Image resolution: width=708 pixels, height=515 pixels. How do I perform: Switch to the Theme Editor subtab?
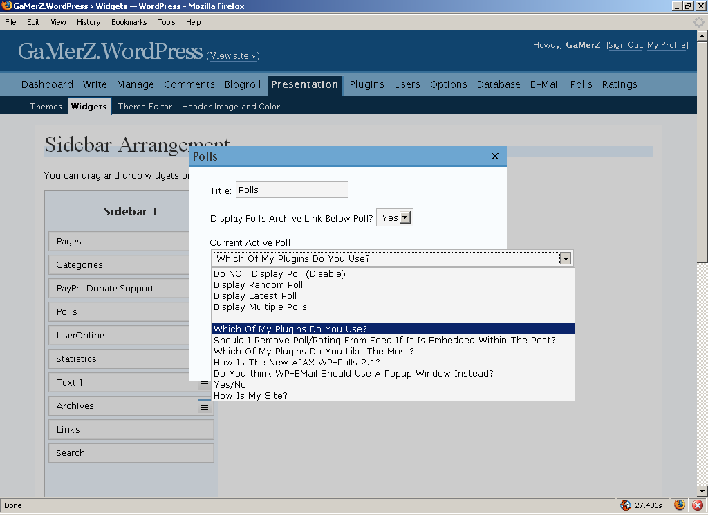point(145,107)
